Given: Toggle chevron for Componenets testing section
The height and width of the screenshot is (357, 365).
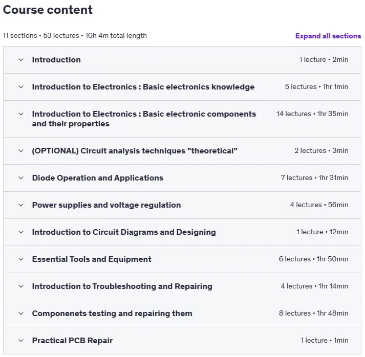Looking at the screenshot, I should click(x=21, y=314).
